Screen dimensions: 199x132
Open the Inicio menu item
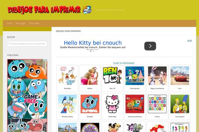[9, 23]
